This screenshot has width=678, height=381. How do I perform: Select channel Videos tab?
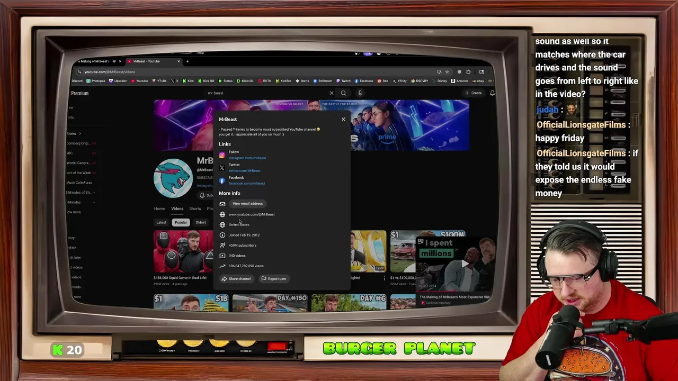177,208
